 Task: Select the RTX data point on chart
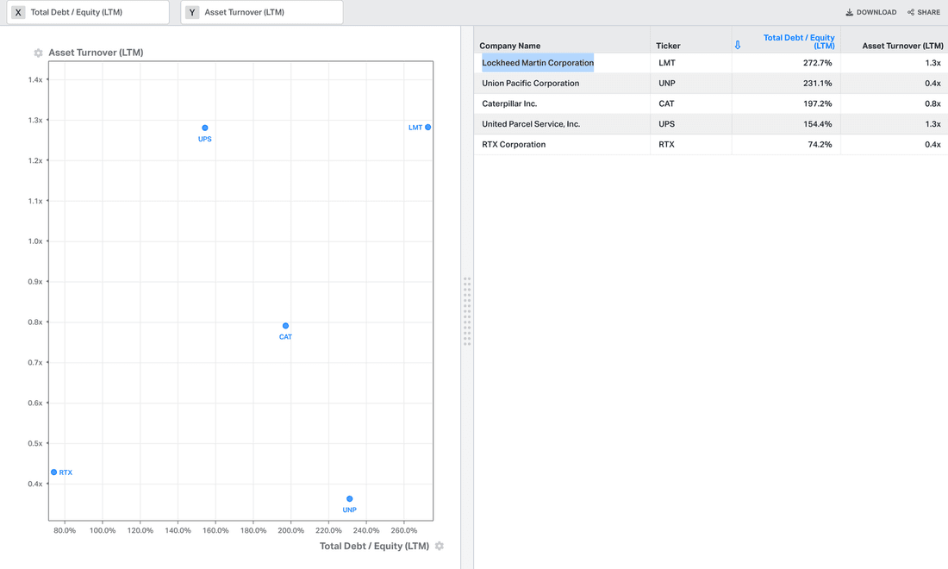[53, 472]
